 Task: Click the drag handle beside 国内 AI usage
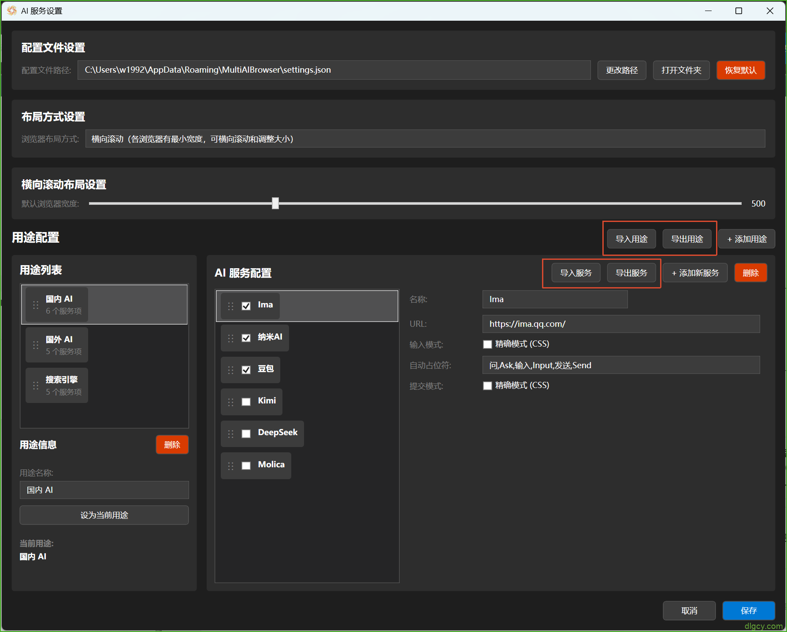(36, 305)
